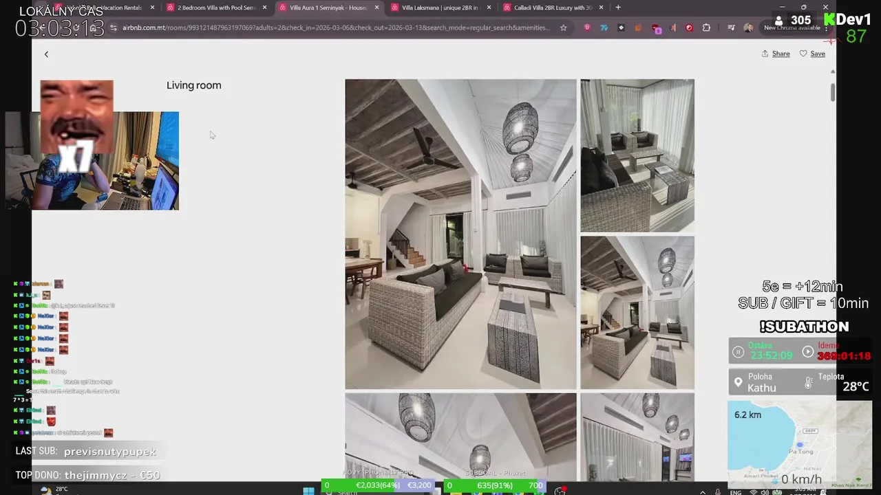Click the map overlay showing 6.2 km
This screenshot has width=881, height=495.
[x=800, y=443]
